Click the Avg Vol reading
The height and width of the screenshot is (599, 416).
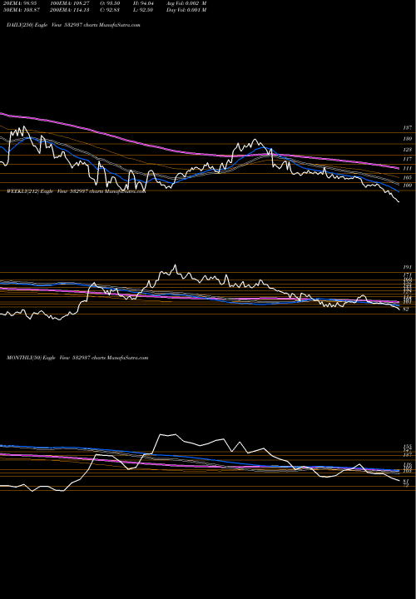186,3
